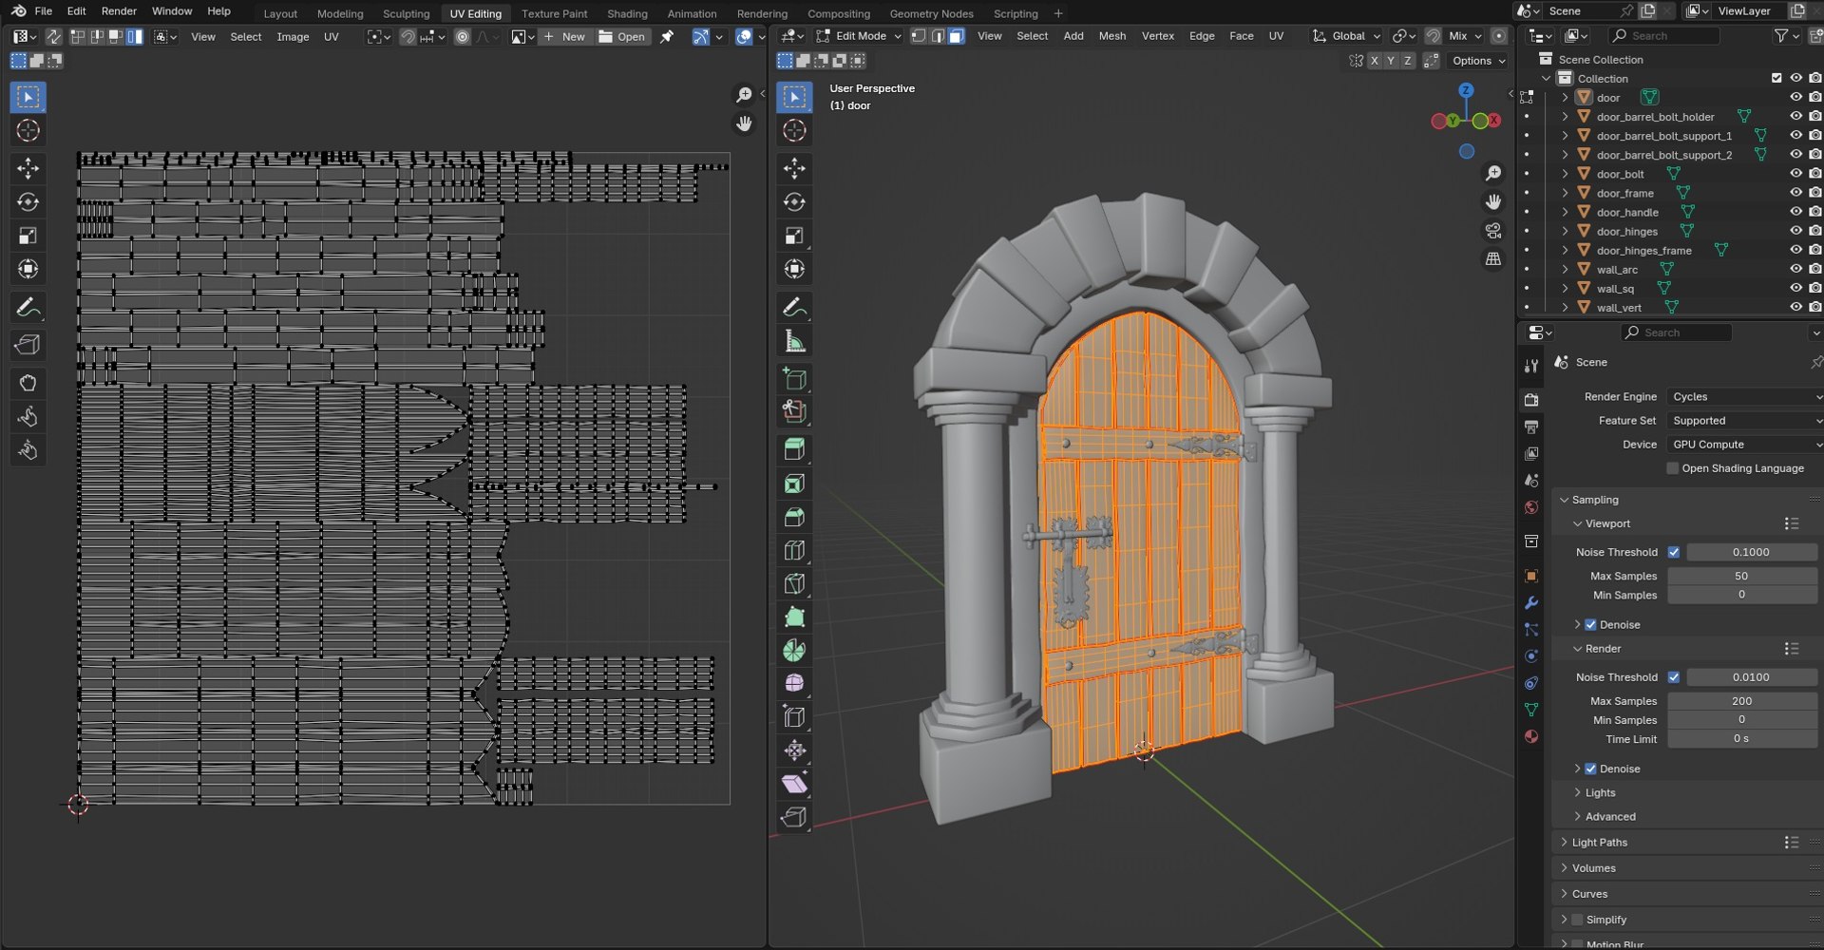Select the Shear tool
The image size is (1824, 950).
click(x=794, y=784)
